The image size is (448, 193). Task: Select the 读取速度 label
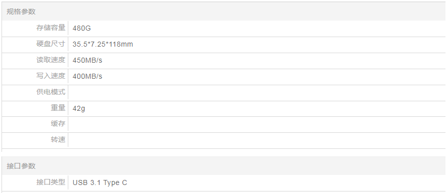51,60
